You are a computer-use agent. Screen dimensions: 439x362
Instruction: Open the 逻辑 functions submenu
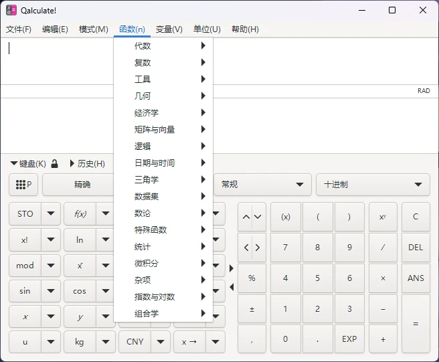pos(163,146)
